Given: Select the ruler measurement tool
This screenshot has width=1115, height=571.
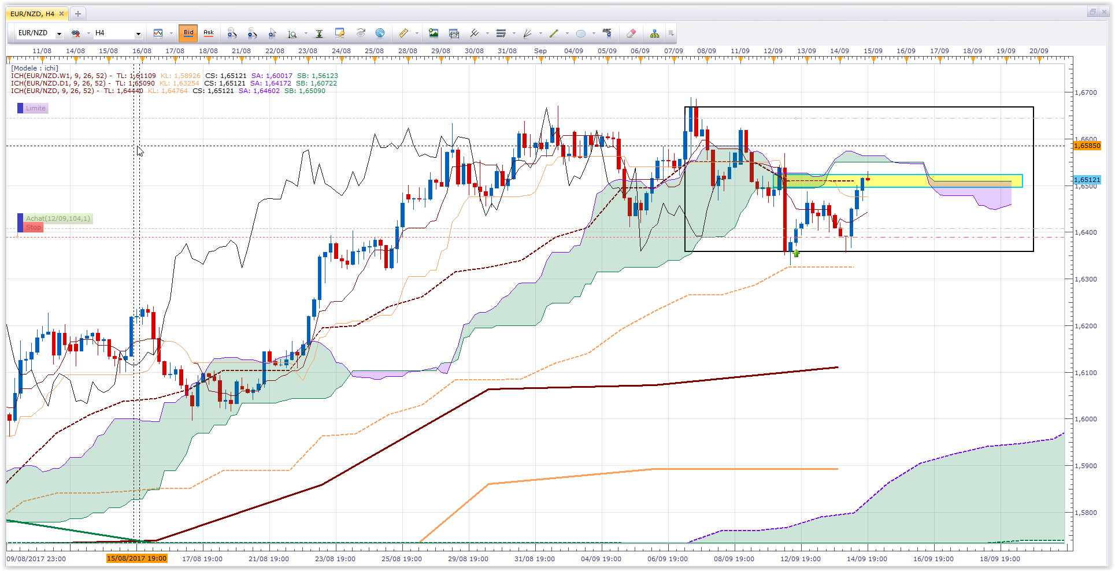Looking at the screenshot, I should point(403,34).
